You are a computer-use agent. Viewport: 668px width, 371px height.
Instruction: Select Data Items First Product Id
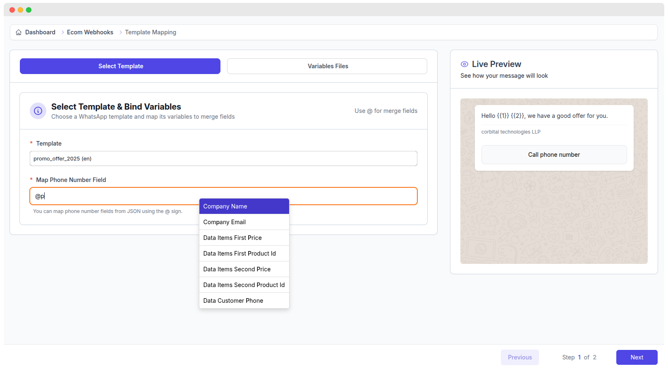(244, 254)
